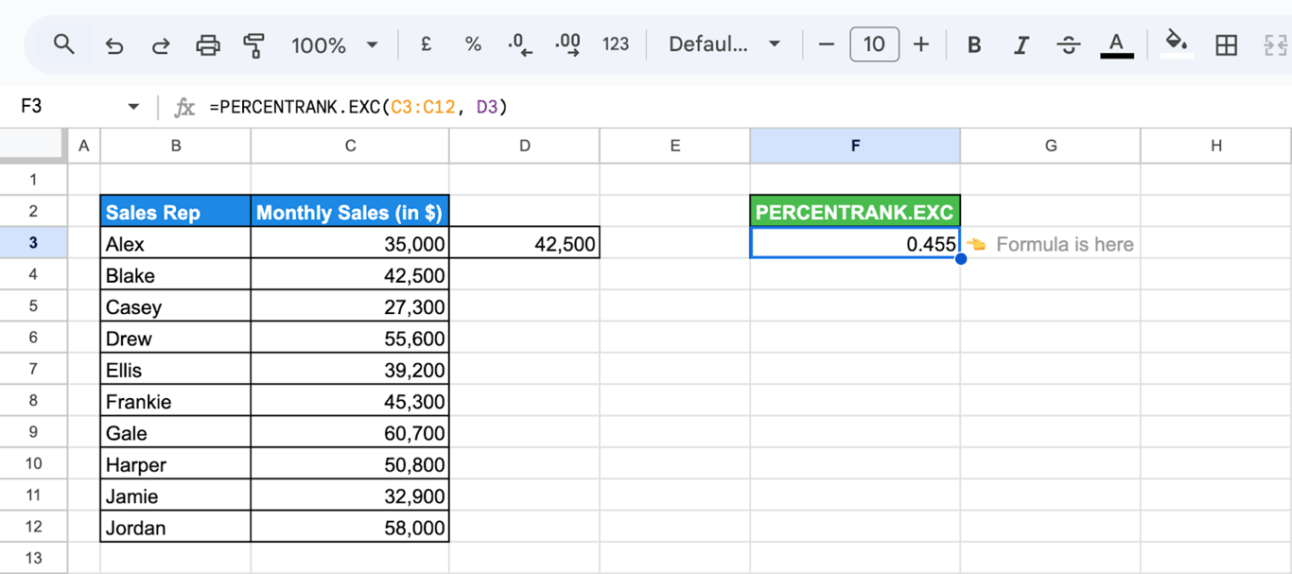The image size is (1292, 574).
Task: Toggle italic formatting
Action: tap(1021, 44)
